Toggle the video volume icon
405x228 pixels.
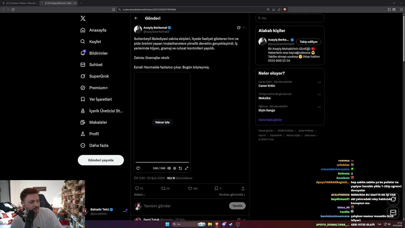coord(169,168)
